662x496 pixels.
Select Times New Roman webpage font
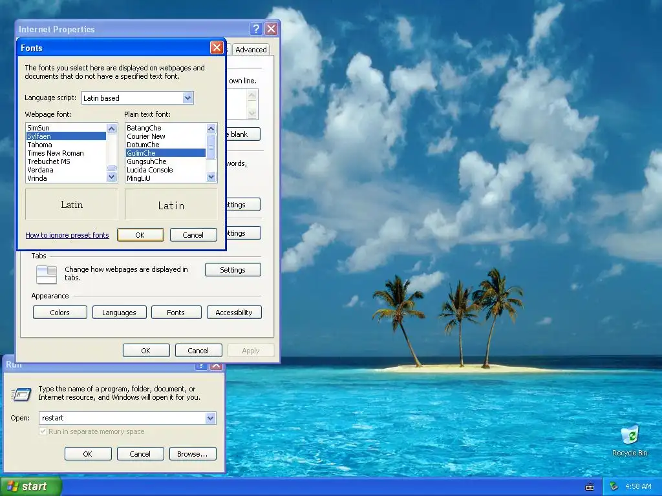click(x=66, y=153)
